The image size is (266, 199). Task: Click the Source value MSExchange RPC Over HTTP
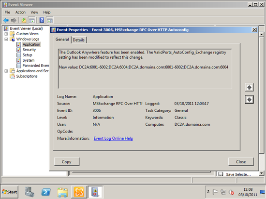click(118, 104)
